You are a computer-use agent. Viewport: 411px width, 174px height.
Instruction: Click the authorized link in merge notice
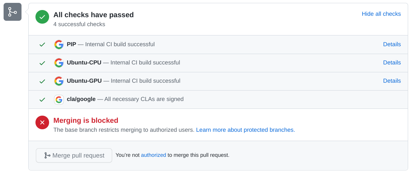153,155
